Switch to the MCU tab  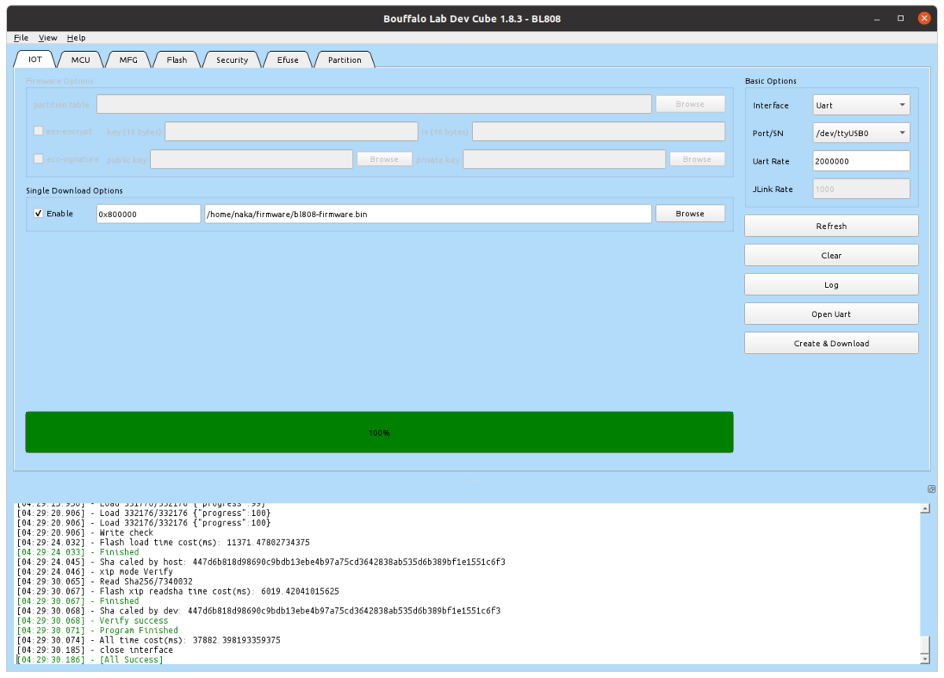[x=81, y=60]
